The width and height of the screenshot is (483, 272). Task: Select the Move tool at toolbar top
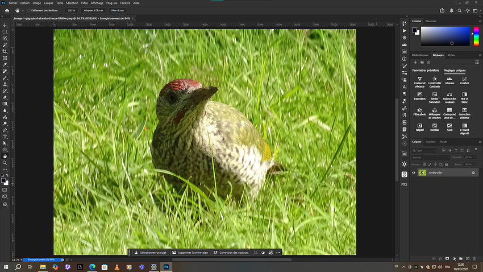(x=5, y=25)
